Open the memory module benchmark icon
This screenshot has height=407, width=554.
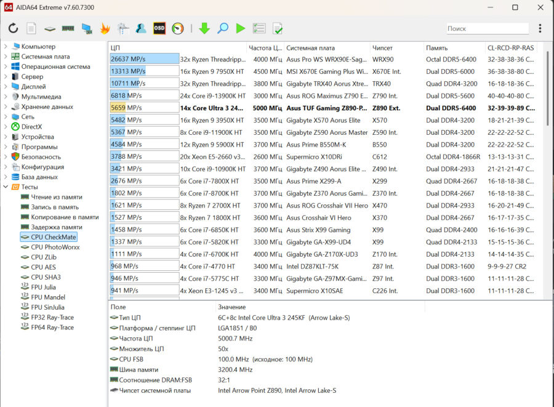point(68,28)
